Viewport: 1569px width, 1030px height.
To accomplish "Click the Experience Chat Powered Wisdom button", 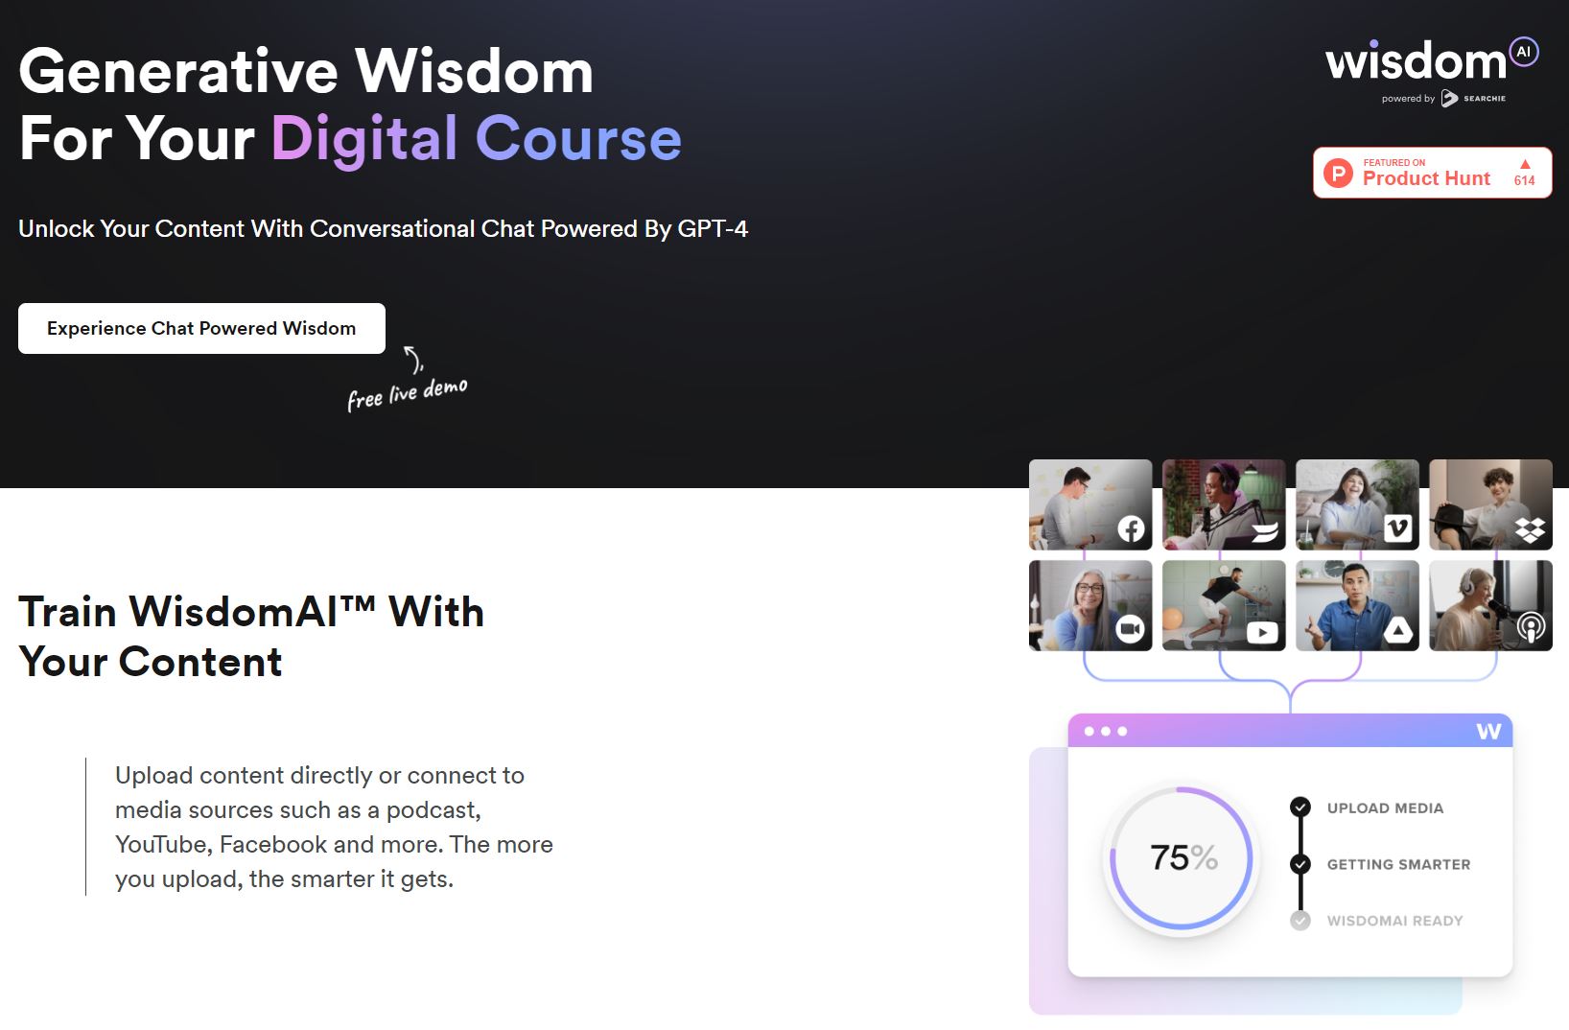I will 201,328.
